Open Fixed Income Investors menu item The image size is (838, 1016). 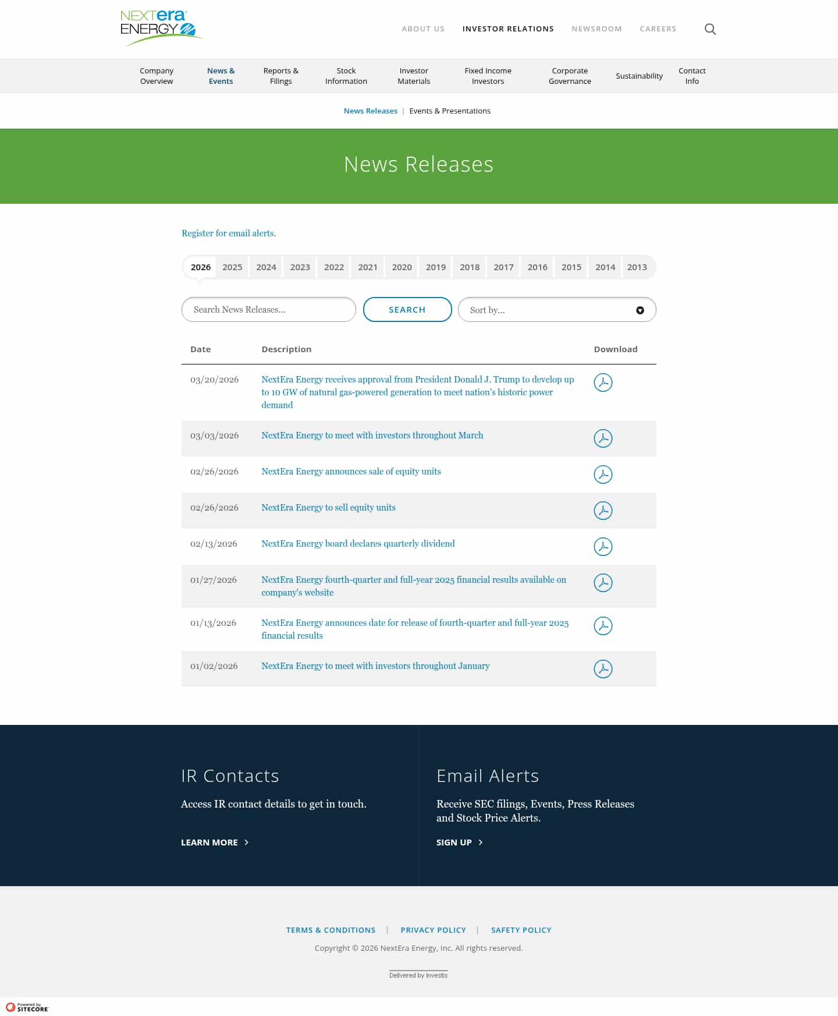coord(488,76)
